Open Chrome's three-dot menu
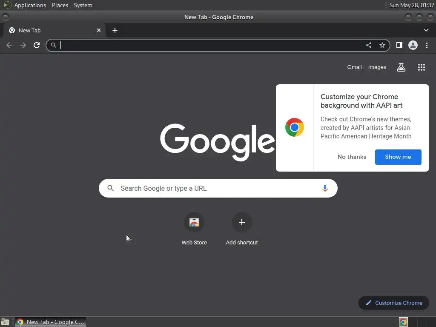436x327 pixels. (x=427, y=45)
